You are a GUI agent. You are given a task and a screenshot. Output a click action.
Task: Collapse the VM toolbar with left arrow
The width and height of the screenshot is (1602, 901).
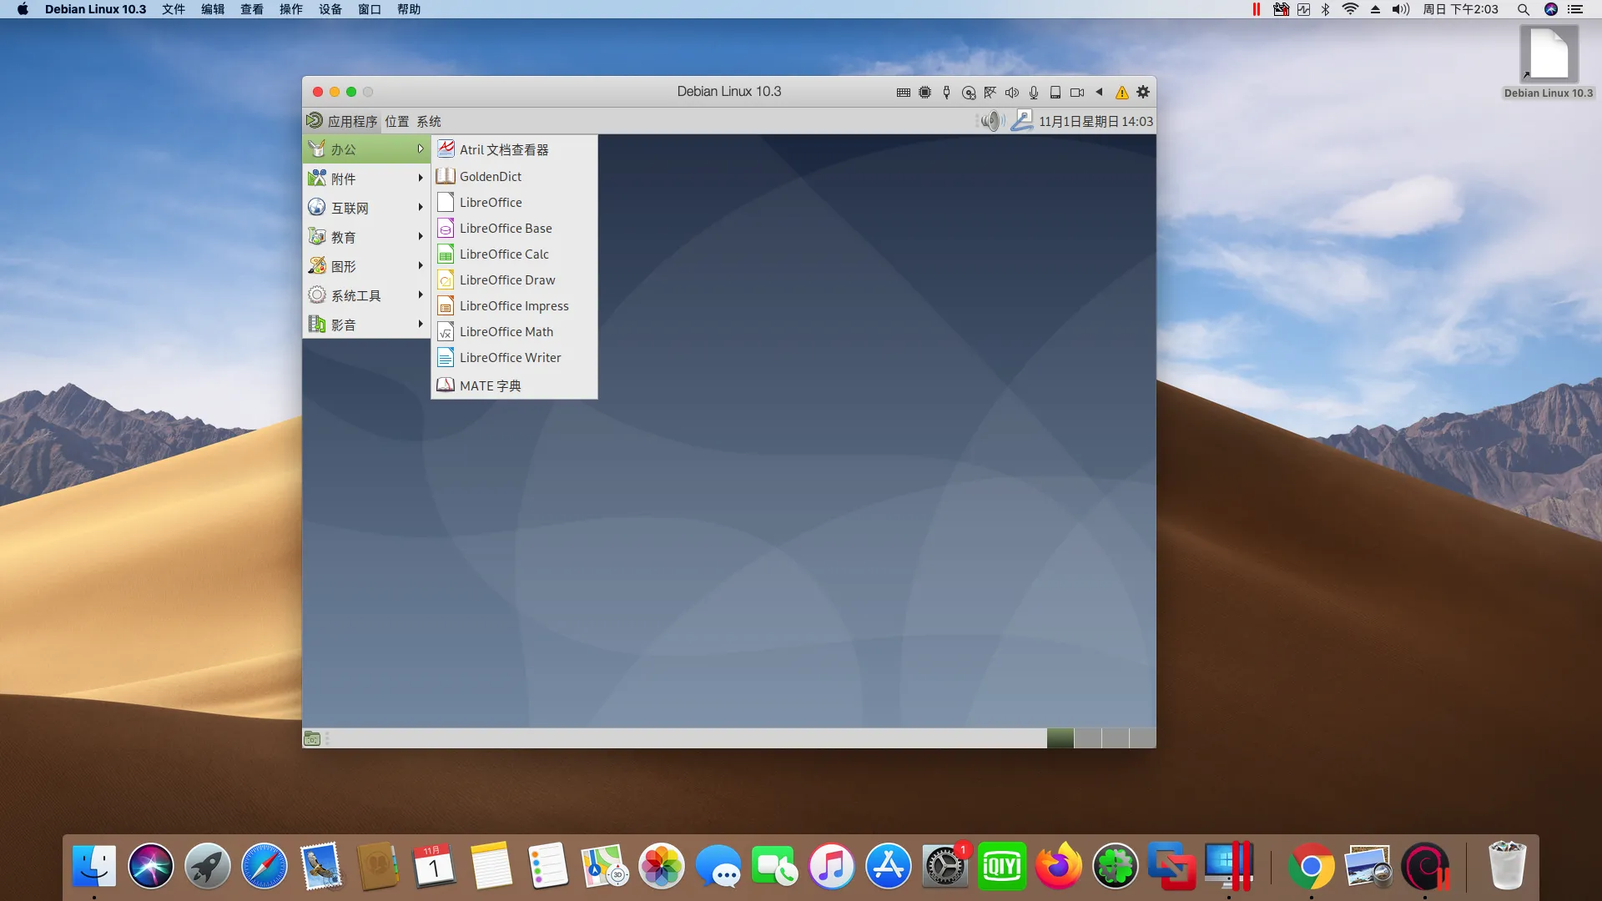pos(1099,92)
